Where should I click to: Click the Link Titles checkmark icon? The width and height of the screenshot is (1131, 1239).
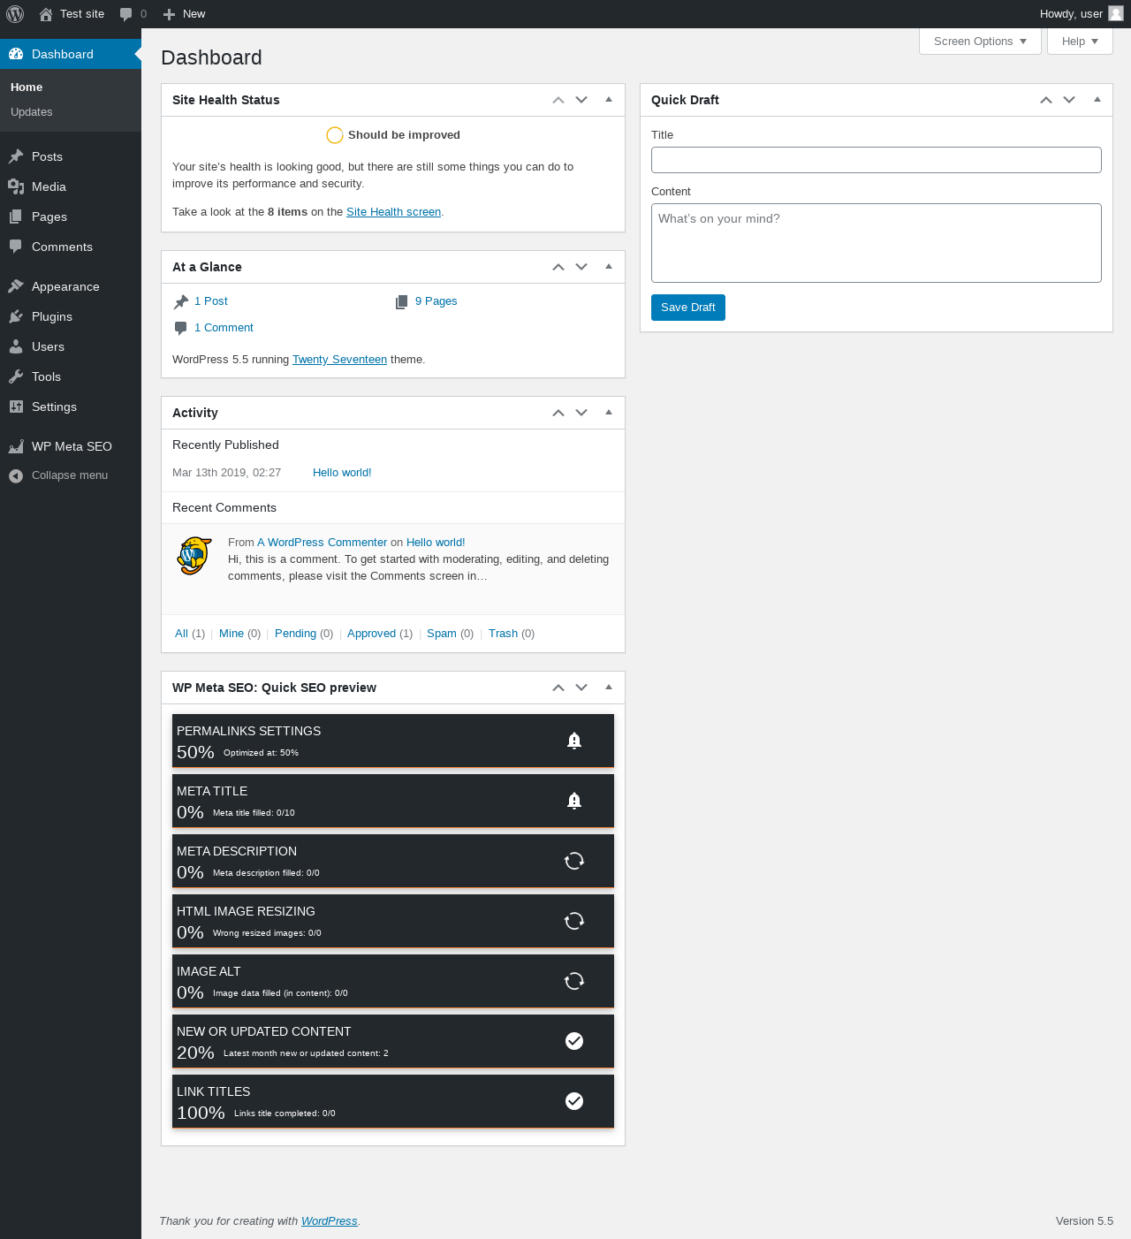click(574, 1100)
